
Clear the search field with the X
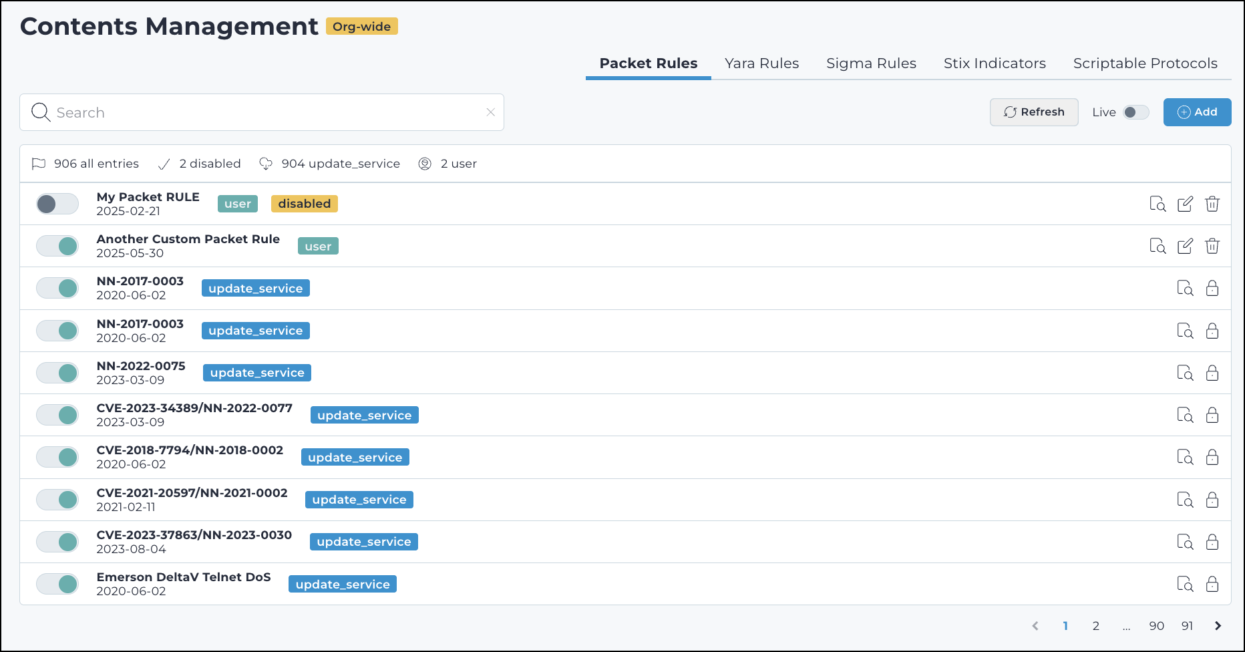point(491,112)
